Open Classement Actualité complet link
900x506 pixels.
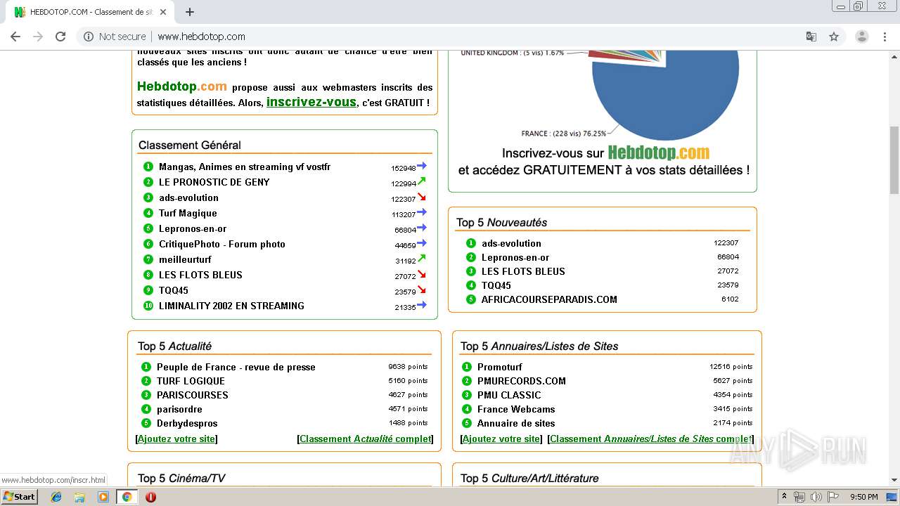coord(365,439)
